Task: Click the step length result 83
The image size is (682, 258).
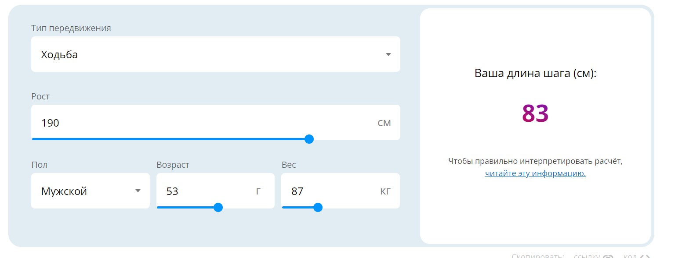Action: (535, 113)
